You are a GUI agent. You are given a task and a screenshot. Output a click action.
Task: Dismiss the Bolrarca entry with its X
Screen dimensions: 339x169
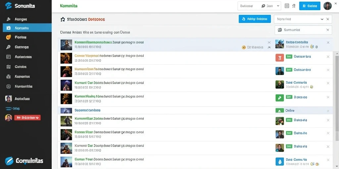(x=328, y=97)
